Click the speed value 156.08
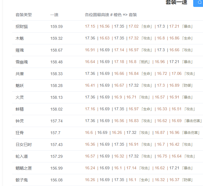Viewport: 203px width, 186px height. 56,180
